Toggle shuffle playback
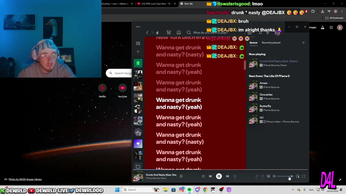Image resolution: width=346 pixels, height=194 pixels. tap(203, 176)
